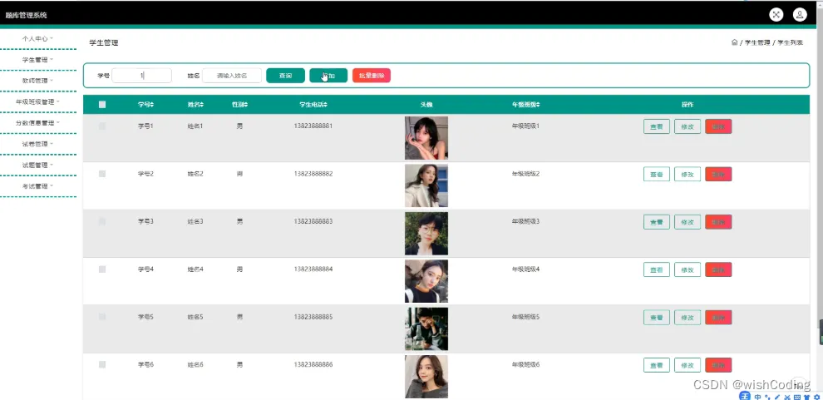The width and height of the screenshot is (823, 400).
Task: Open the user avatar icon menu
Action: [x=800, y=15]
